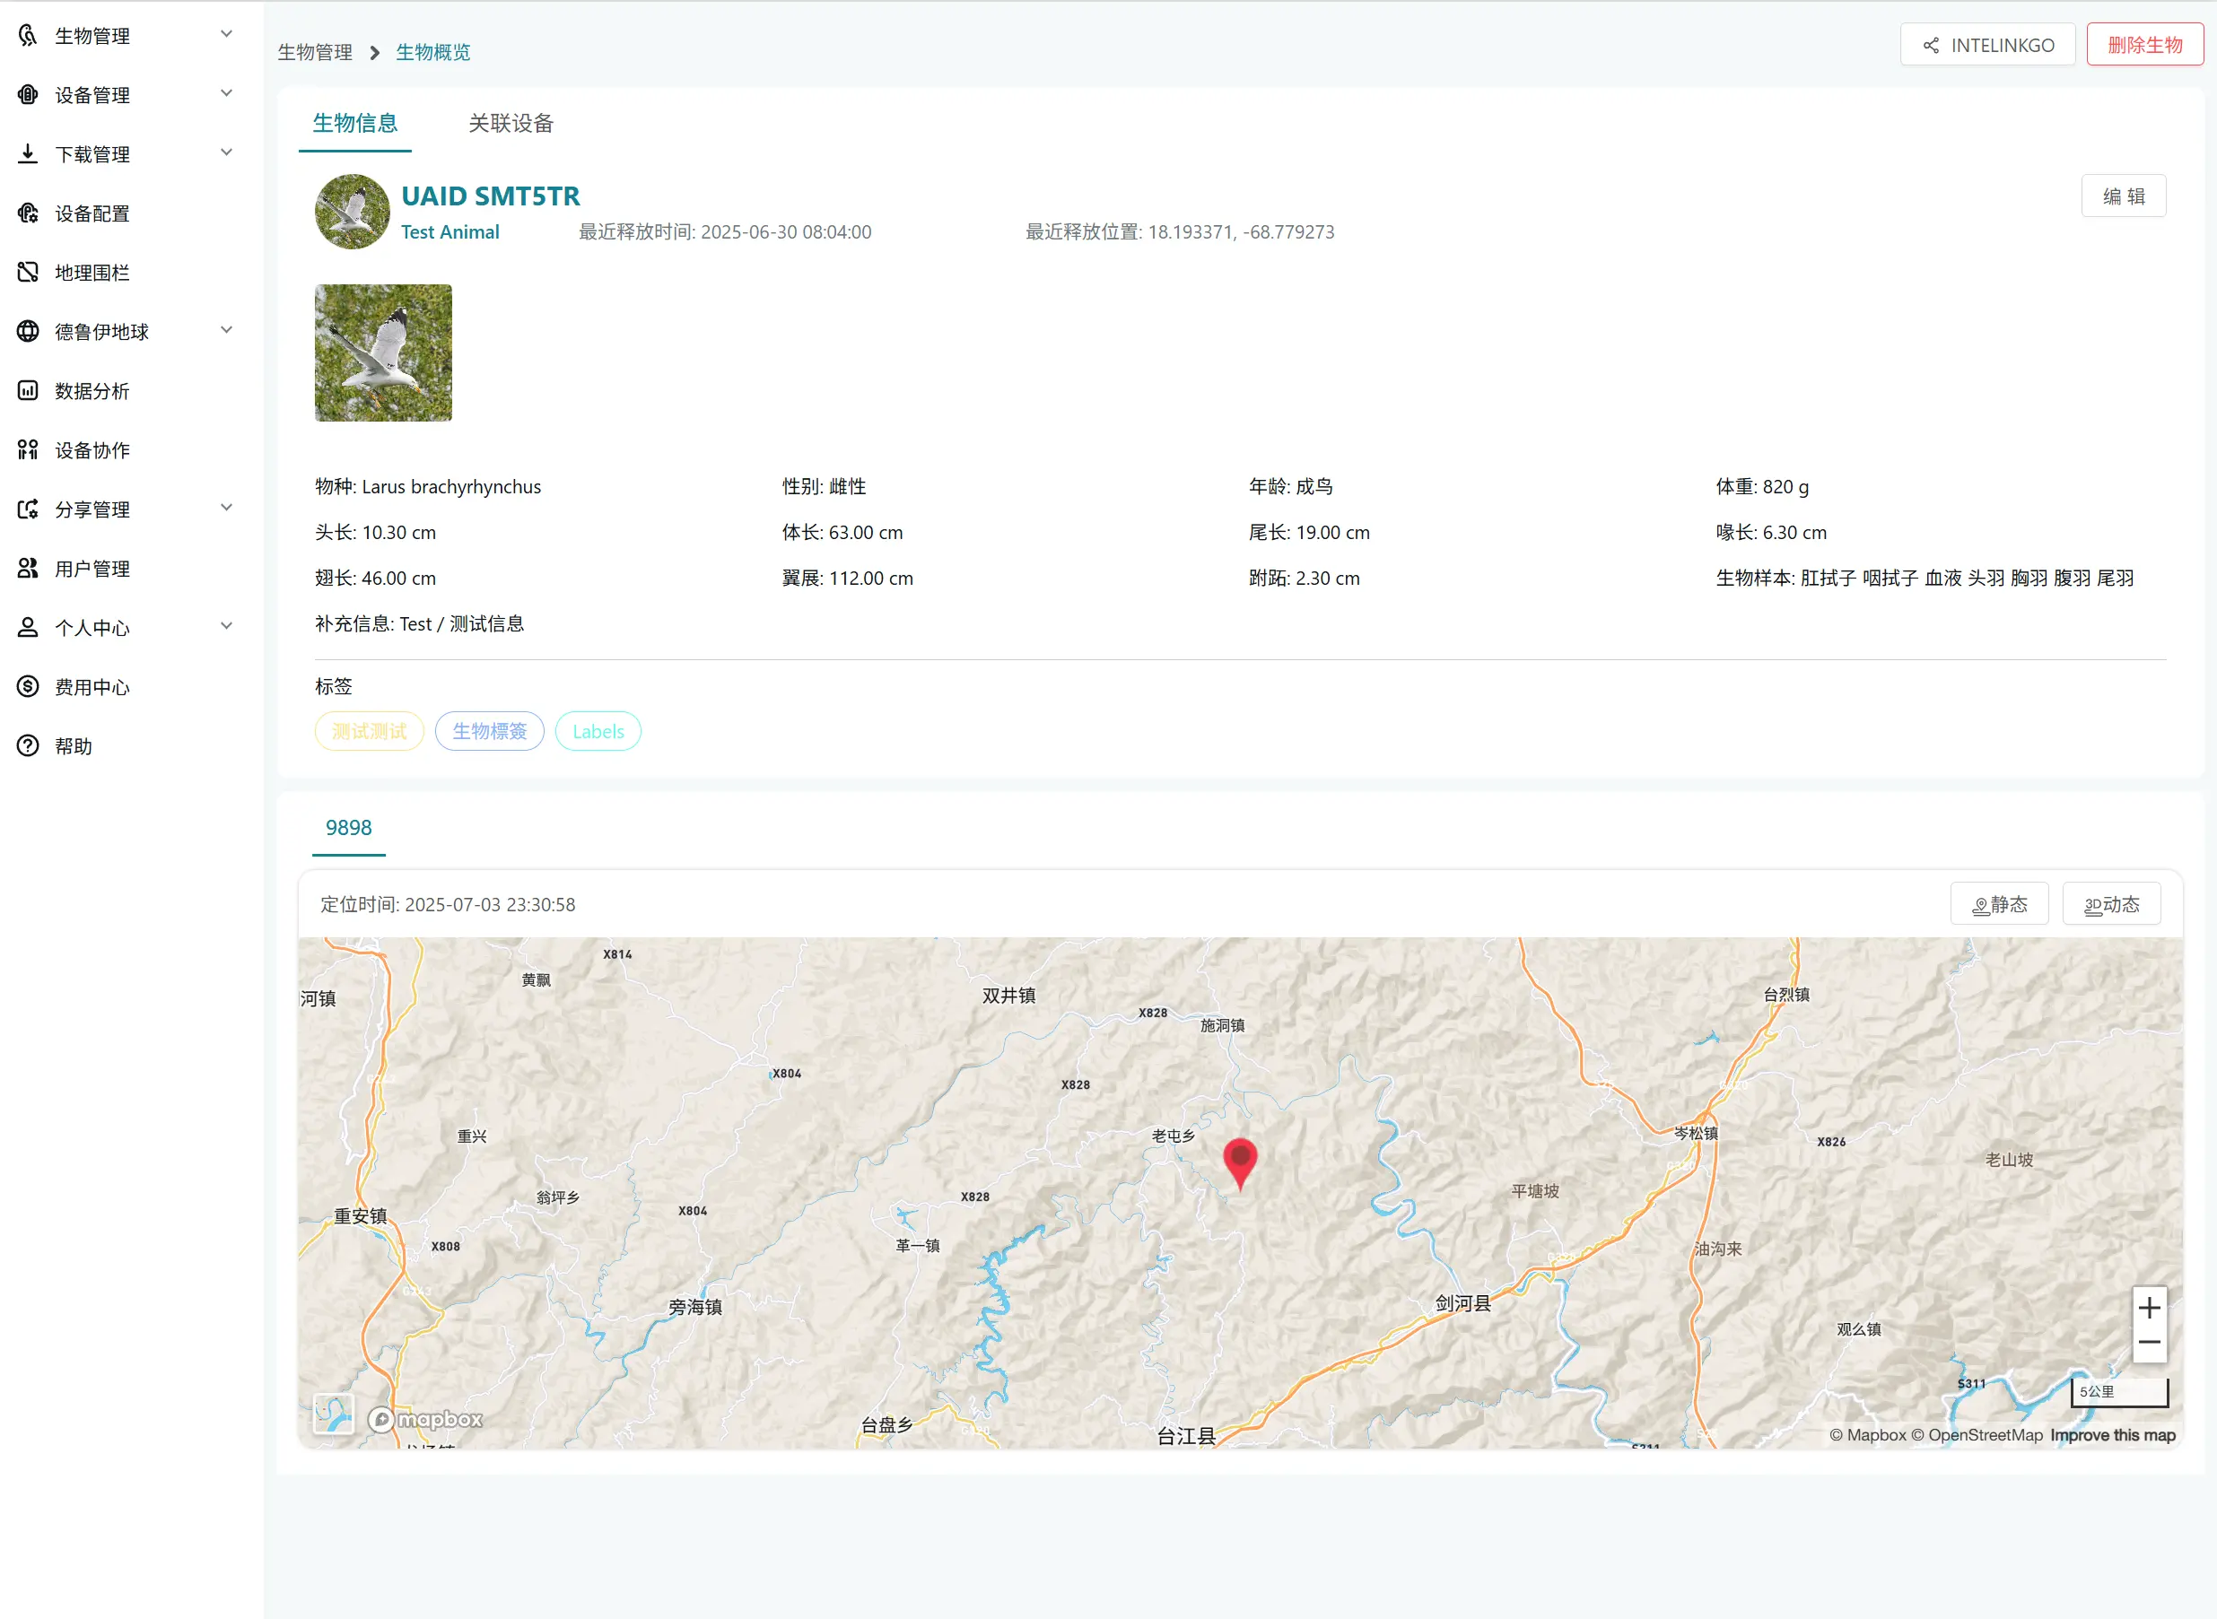This screenshot has width=2217, height=1619.
Task: Click the device configuration gear icon
Action: click(28, 213)
